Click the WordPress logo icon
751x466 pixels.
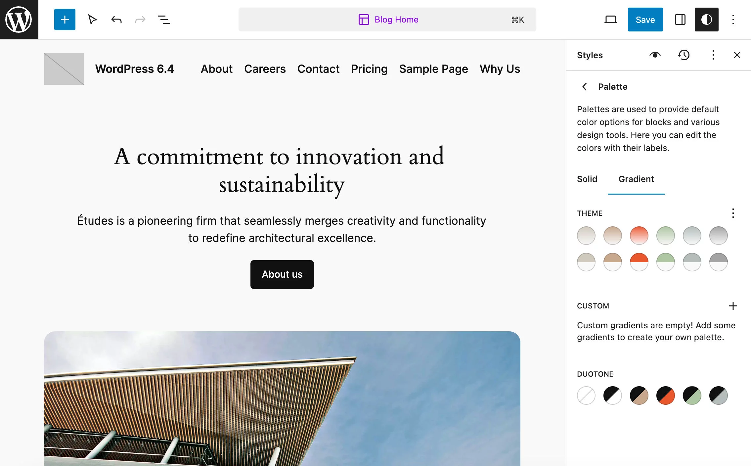click(x=19, y=20)
